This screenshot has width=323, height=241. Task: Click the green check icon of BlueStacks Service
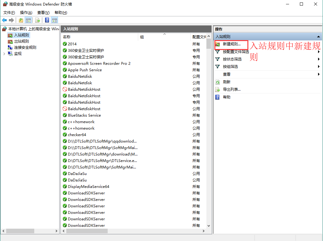point(65,115)
